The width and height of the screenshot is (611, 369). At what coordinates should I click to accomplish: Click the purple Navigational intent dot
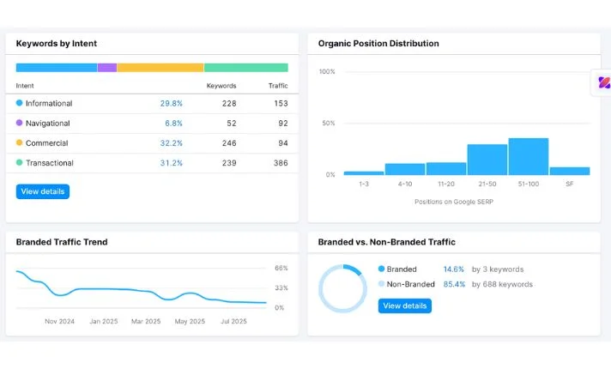(20, 123)
